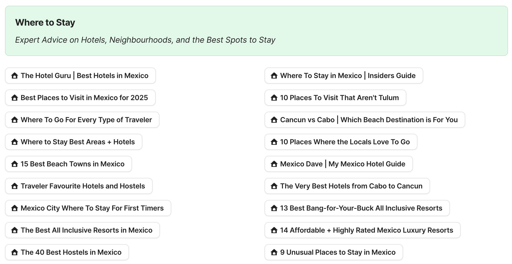Click the home icon next to Cancun vs Cabo
The image size is (512, 264).
pos(274,120)
